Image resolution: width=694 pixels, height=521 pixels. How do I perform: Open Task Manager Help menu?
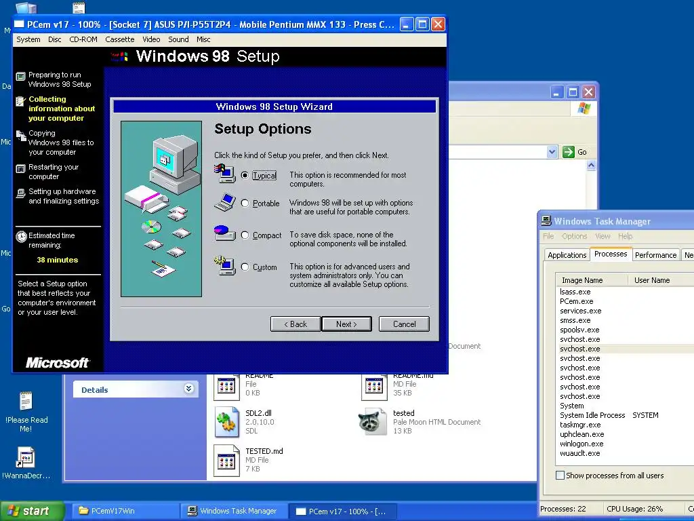click(x=626, y=236)
